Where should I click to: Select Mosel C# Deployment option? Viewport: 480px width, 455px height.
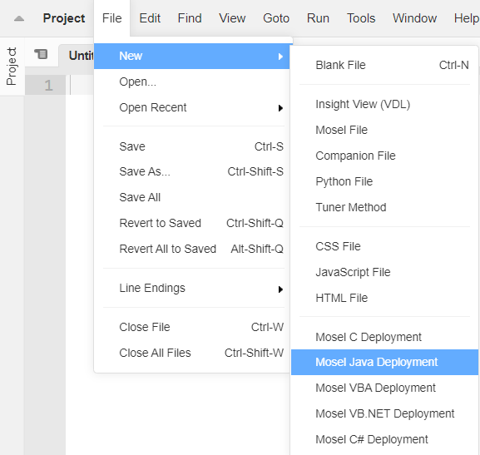tap(384, 439)
